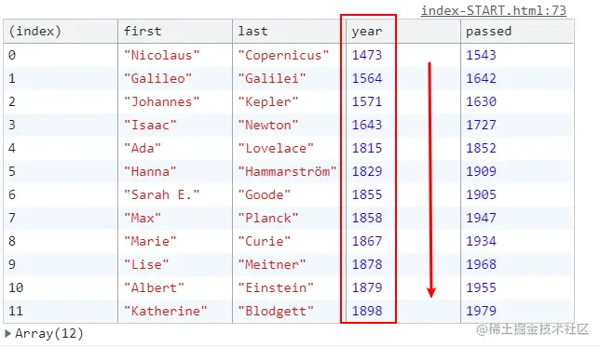Click the passed value 1630 for Kepler
The image size is (600, 347).
click(481, 101)
